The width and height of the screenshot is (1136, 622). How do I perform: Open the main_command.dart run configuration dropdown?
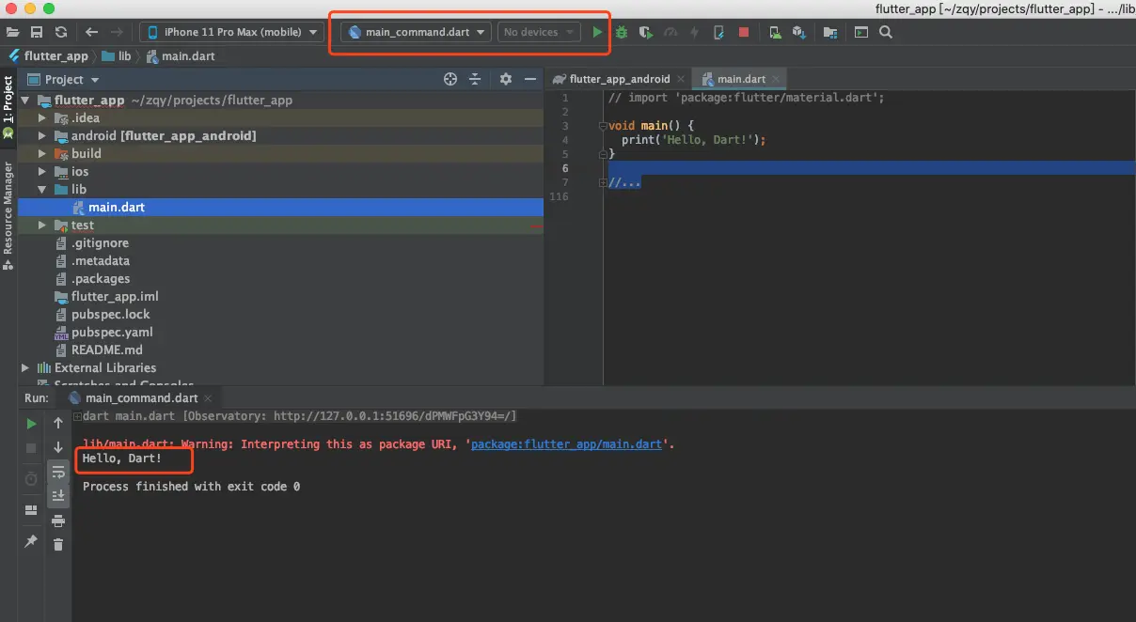tap(417, 32)
